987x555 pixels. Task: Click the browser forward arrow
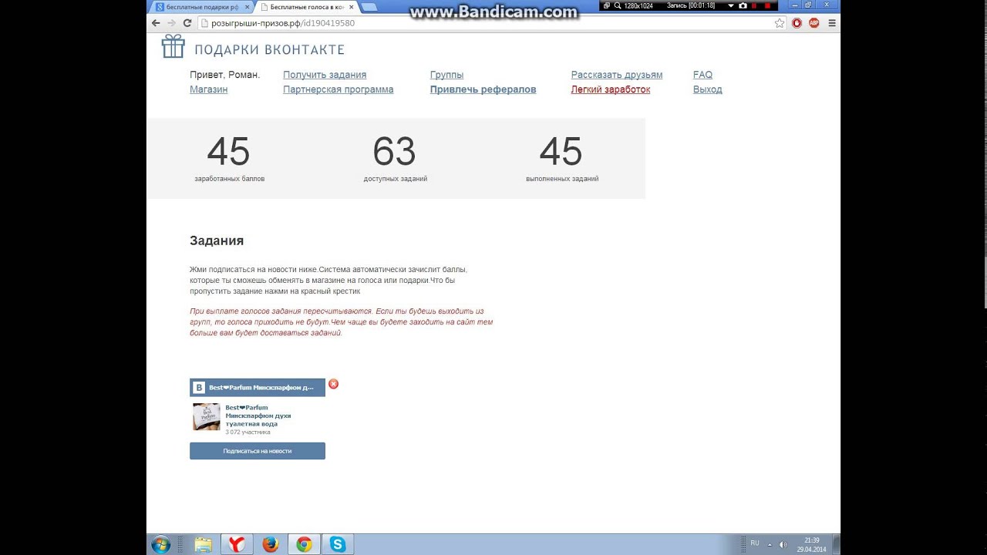[x=171, y=23]
